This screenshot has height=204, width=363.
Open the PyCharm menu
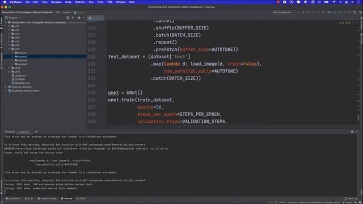16,2
